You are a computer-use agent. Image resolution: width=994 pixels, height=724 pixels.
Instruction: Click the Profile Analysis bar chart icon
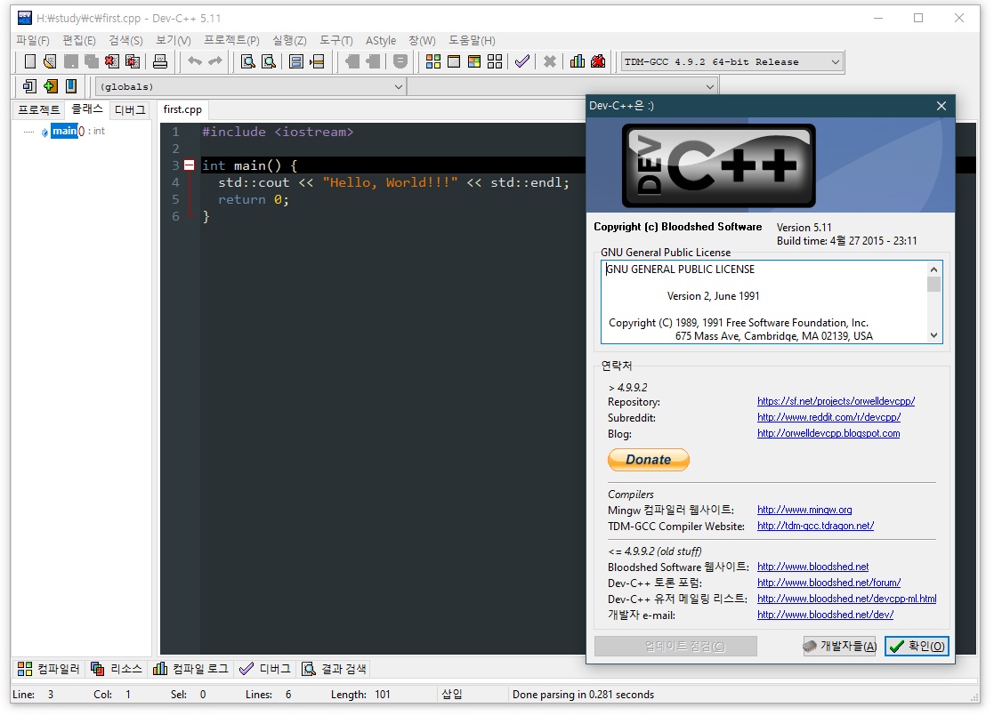(x=578, y=61)
